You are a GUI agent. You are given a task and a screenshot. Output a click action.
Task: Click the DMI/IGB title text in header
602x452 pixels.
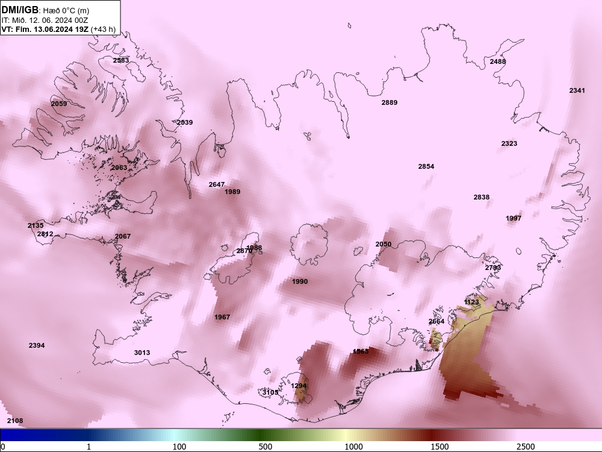pos(20,10)
